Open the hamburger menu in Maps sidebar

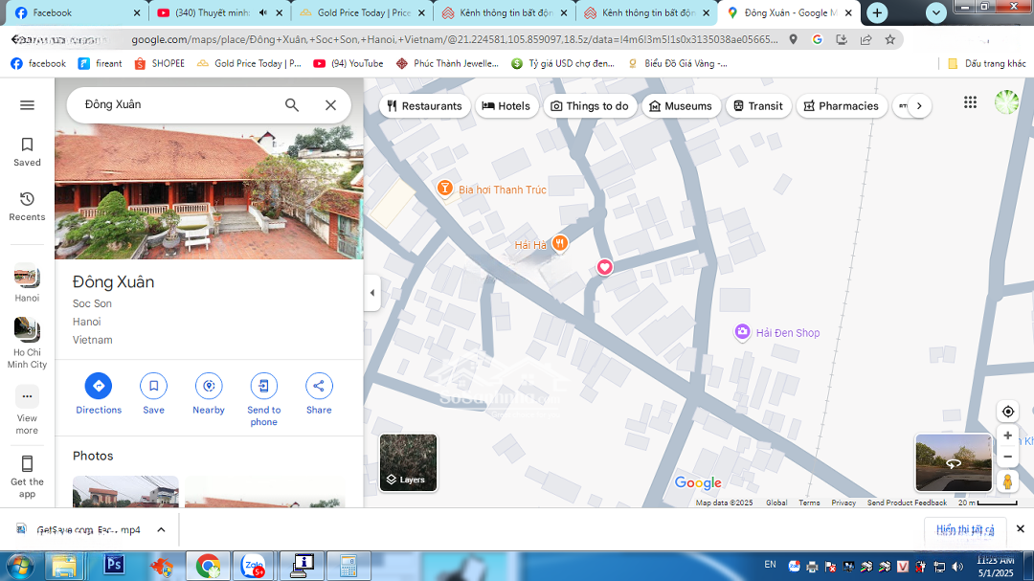tap(27, 105)
